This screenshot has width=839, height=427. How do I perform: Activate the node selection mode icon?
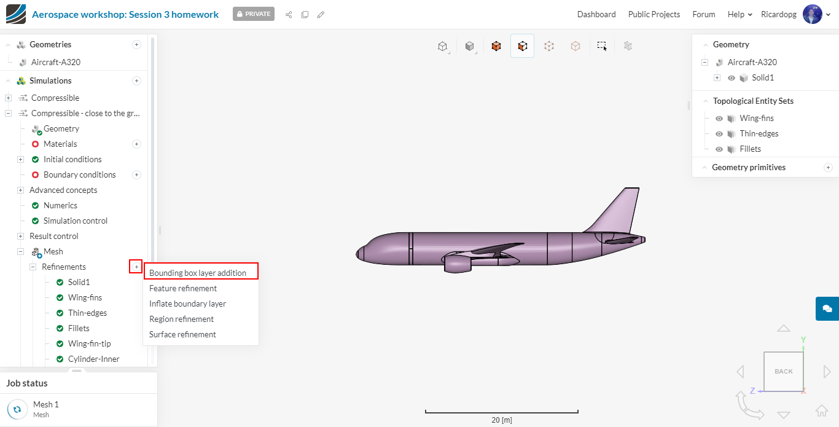tap(549, 46)
